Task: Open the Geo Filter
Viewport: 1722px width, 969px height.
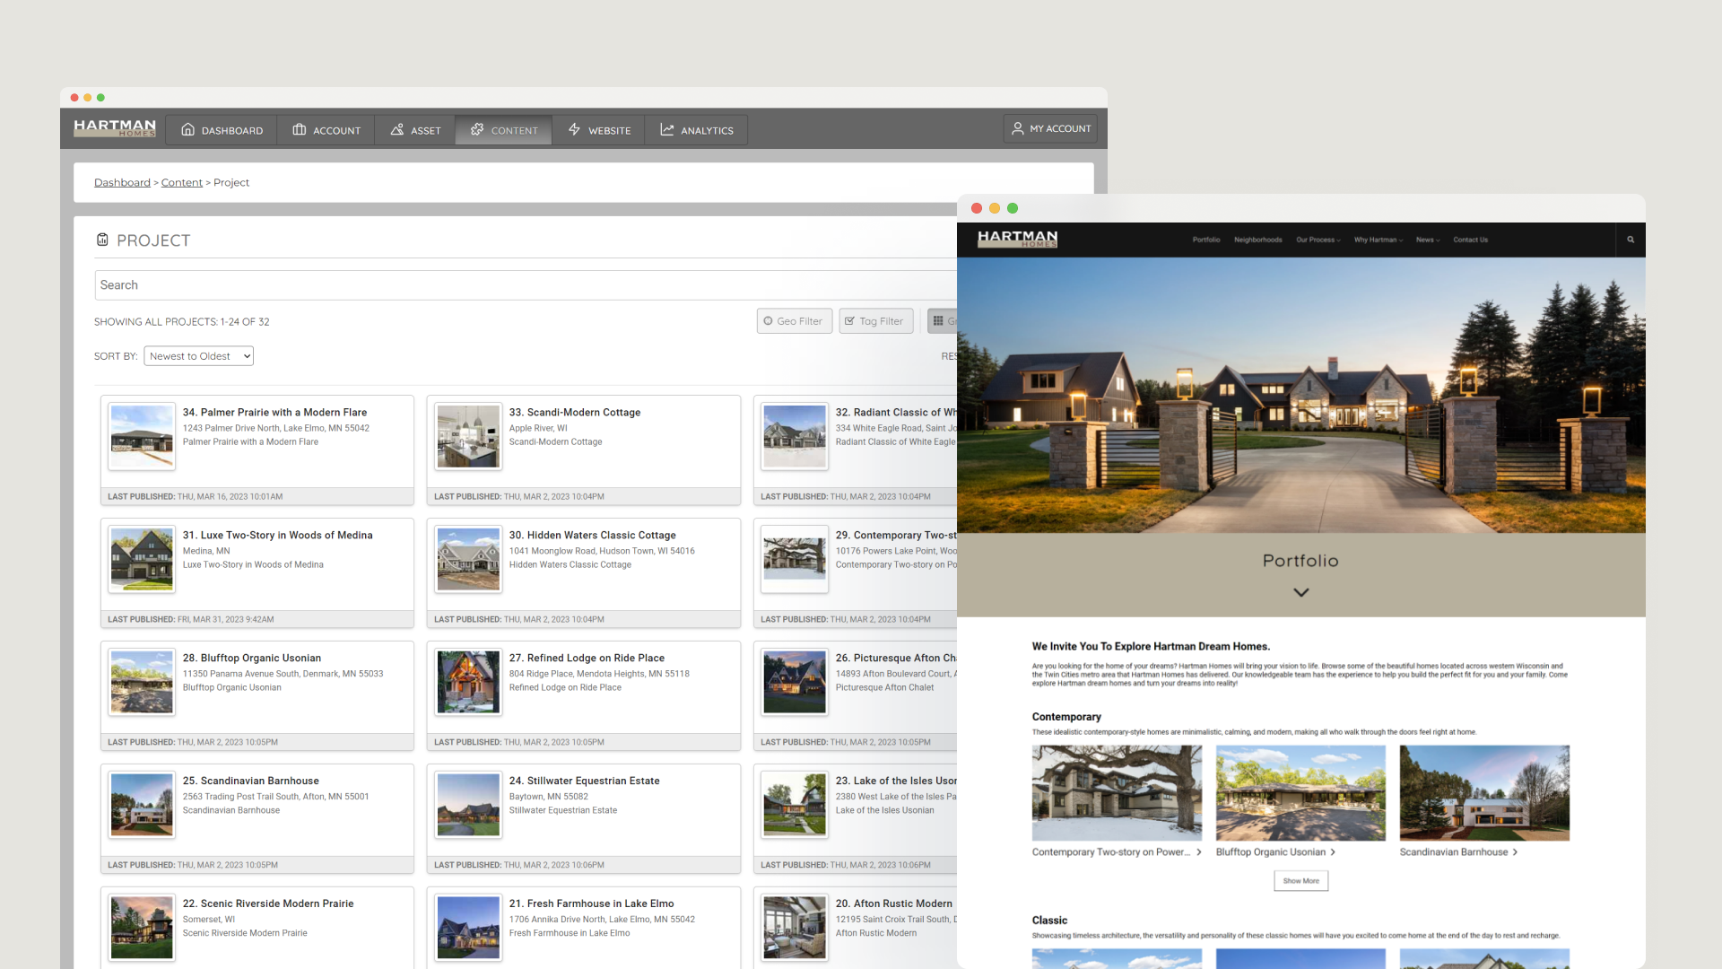Action: 794,320
